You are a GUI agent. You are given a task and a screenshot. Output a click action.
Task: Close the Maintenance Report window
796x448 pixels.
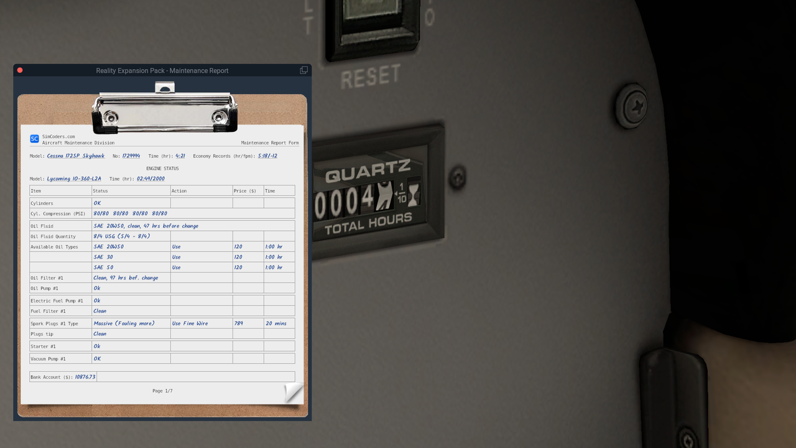[20, 70]
